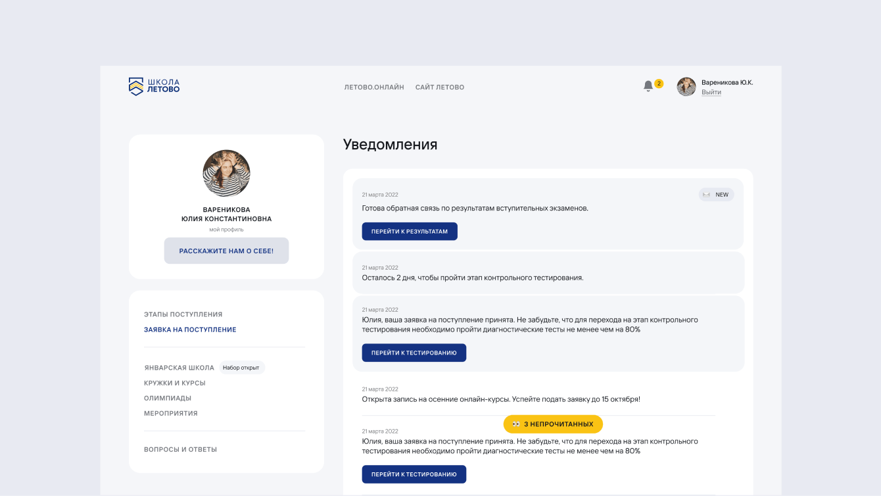Click the Выйти logout link
Screen dimensions: 881x496
pos(711,92)
